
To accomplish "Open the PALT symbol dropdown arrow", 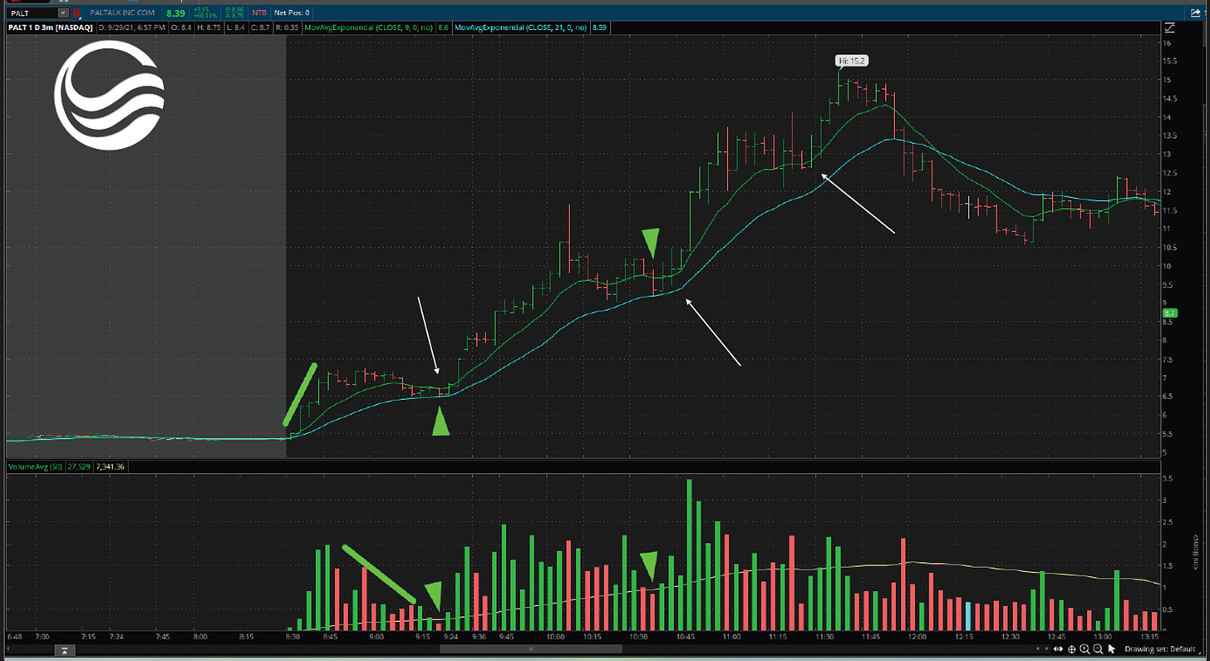I will click(63, 13).
